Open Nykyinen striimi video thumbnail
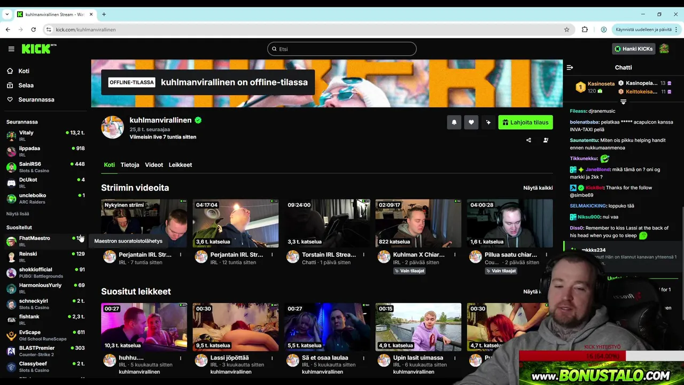Viewport: 684px width, 385px height. coord(144,223)
